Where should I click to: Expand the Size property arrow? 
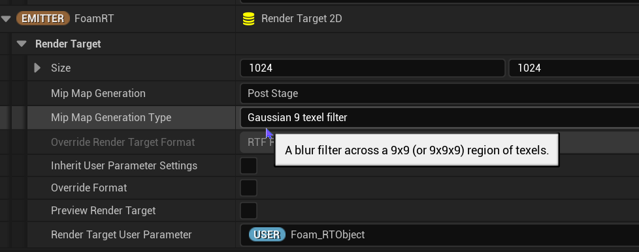37,68
